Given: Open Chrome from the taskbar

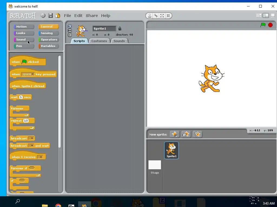Looking at the screenshot, I should coord(58,205).
